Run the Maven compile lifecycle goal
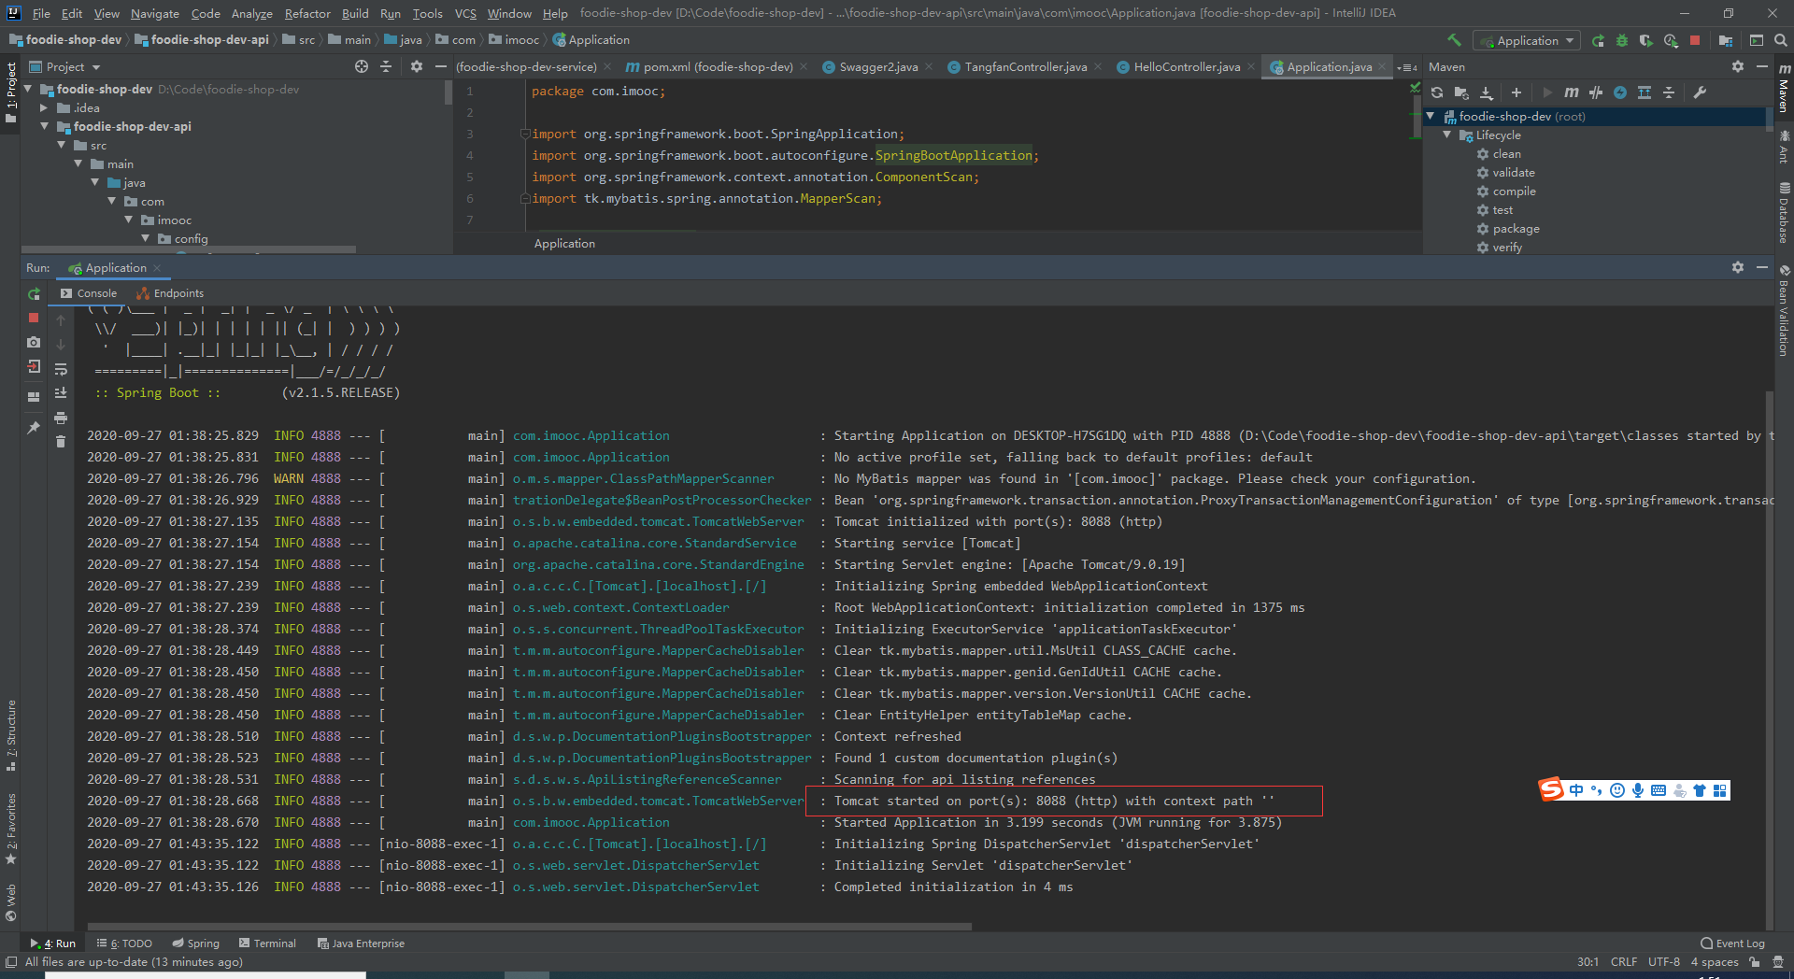The width and height of the screenshot is (1794, 979). pos(1514,192)
